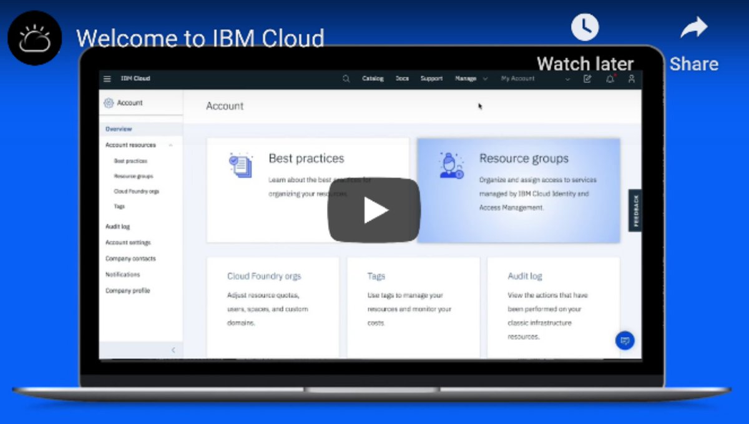Open the Resource groups card heading

pyautogui.click(x=524, y=159)
